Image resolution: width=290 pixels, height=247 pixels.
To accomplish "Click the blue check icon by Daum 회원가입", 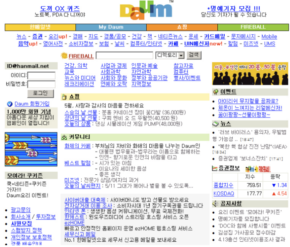I will pos(10,104).
